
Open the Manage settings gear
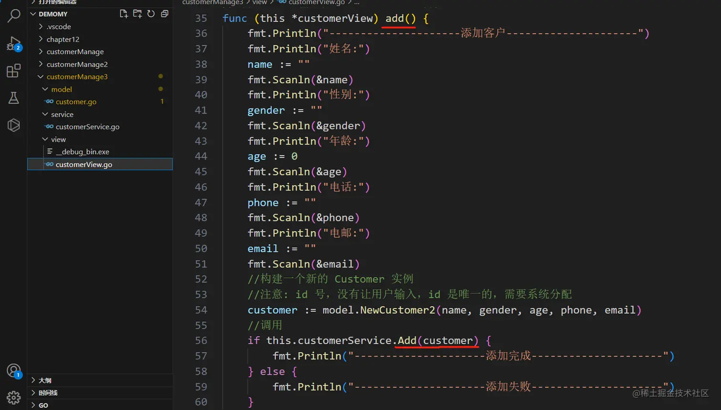(x=14, y=398)
